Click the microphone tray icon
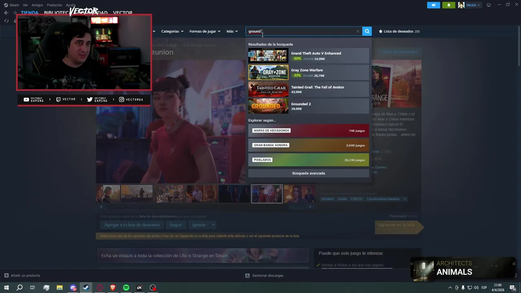This screenshot has height=293, width=521. click(x=463, y=288)
